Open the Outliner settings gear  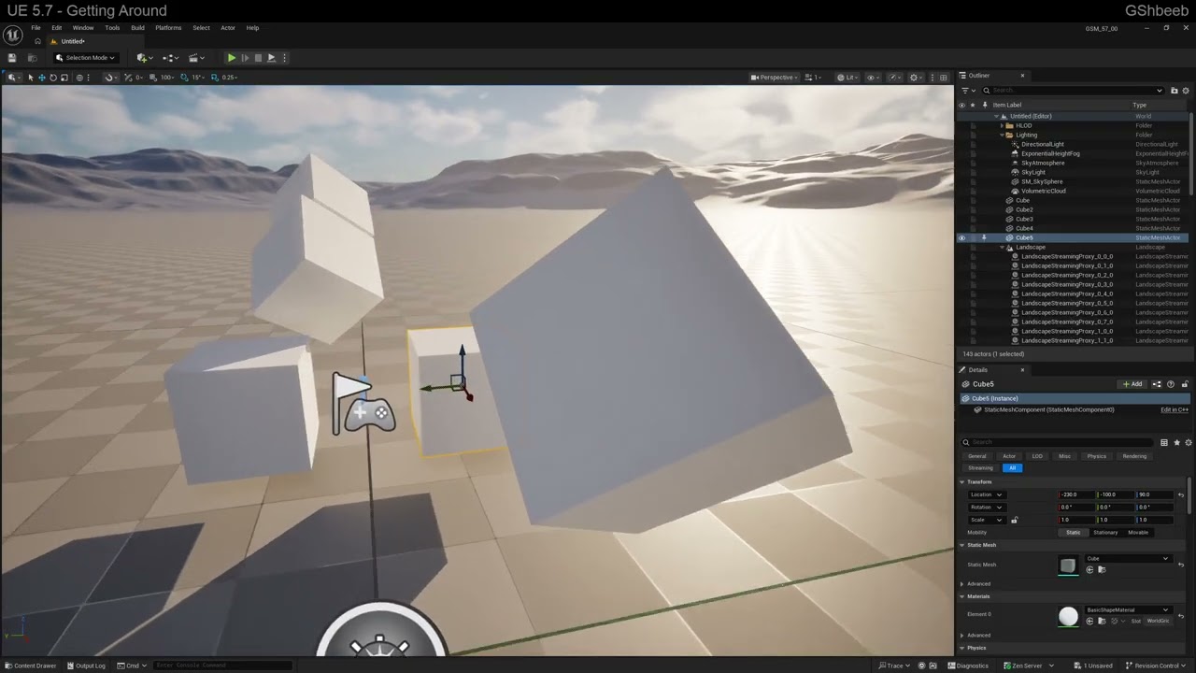(x=1187, y=91)
